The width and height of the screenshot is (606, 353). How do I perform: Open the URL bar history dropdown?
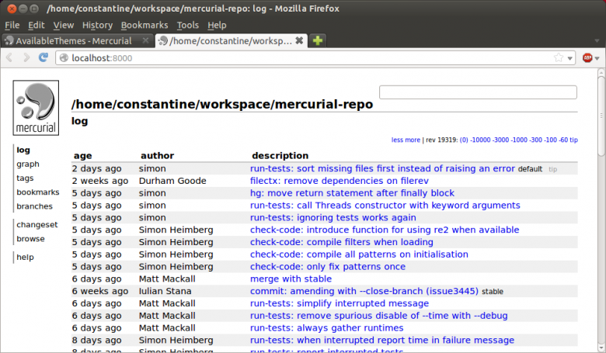click(570, 59)
